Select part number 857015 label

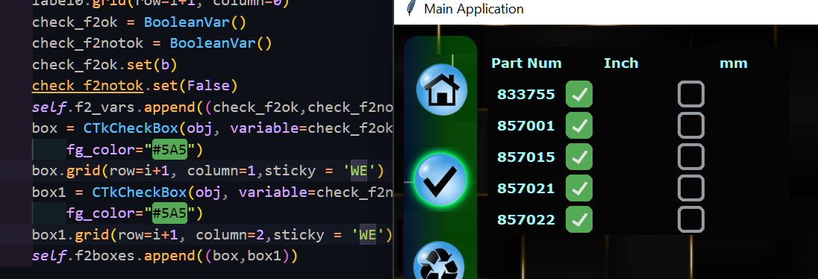(526, 157)
